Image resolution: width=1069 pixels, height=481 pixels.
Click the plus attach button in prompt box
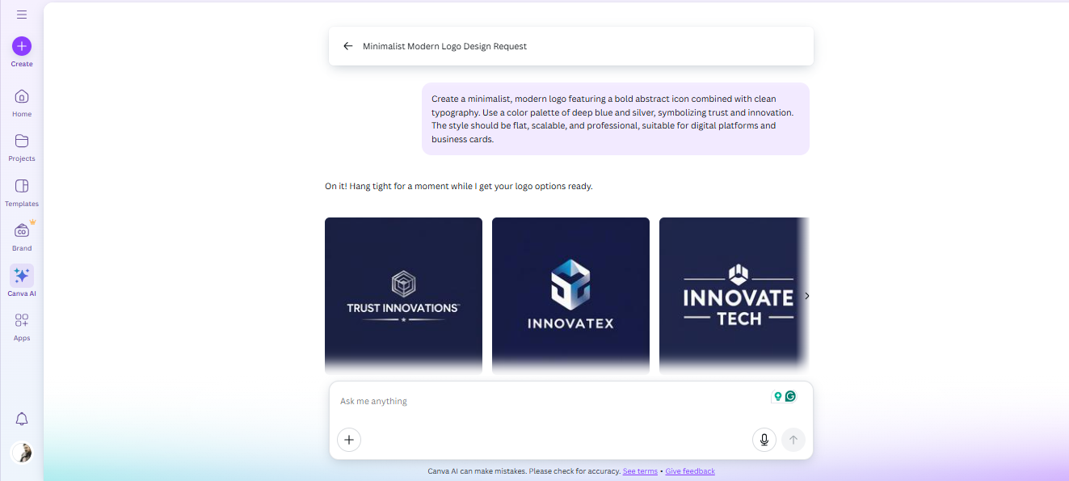pyautogui.click(x=349, y=440)
